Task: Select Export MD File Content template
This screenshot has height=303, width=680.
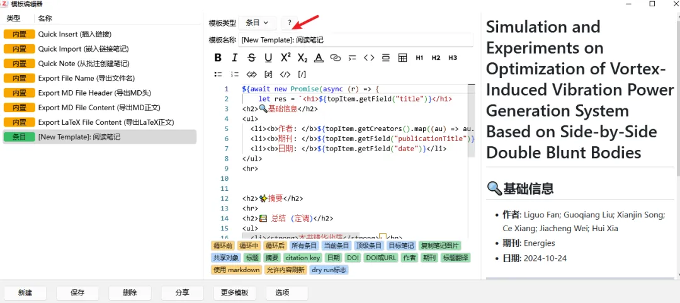Action: click(x=99, y=107)
